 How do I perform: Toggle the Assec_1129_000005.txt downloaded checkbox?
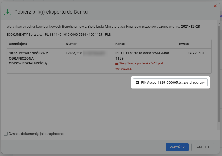click(137, 82)
